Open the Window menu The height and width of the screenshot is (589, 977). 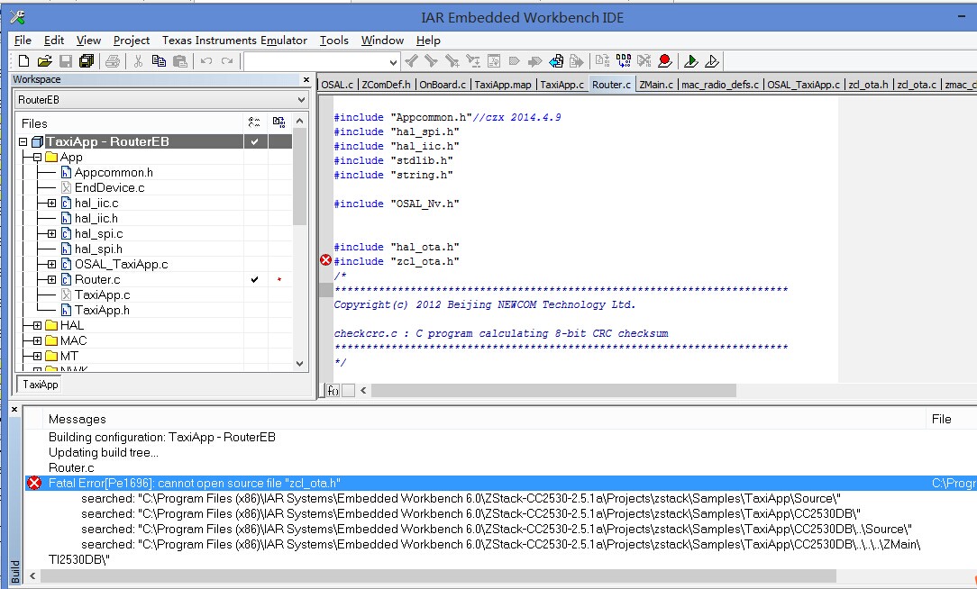point(382,40)
